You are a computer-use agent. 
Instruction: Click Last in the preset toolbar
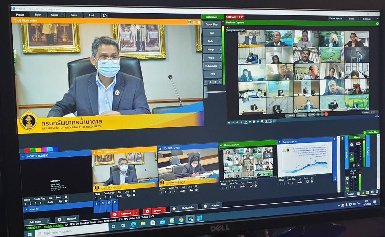coord(92,15)
